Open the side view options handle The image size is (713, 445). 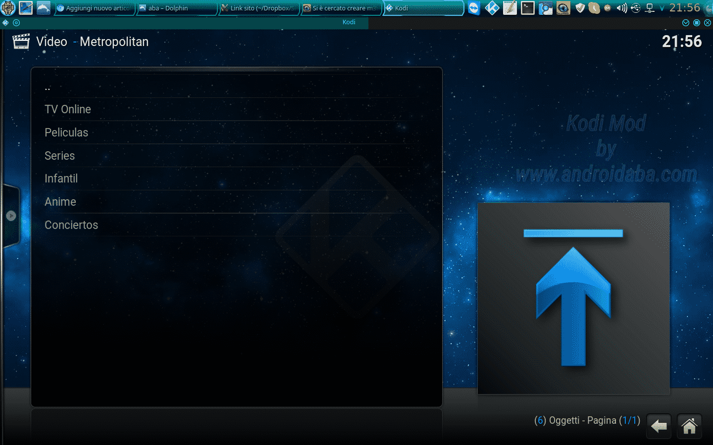click(11, 216)
